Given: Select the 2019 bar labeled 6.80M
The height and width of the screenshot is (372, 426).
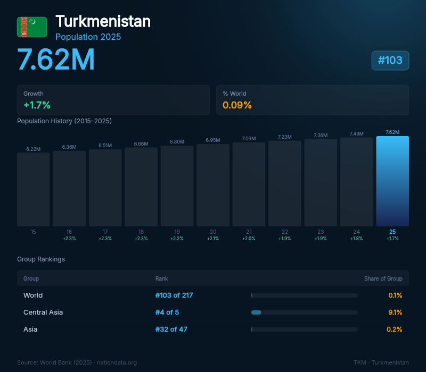Looking at the screenshot, I should click(177, 186).
